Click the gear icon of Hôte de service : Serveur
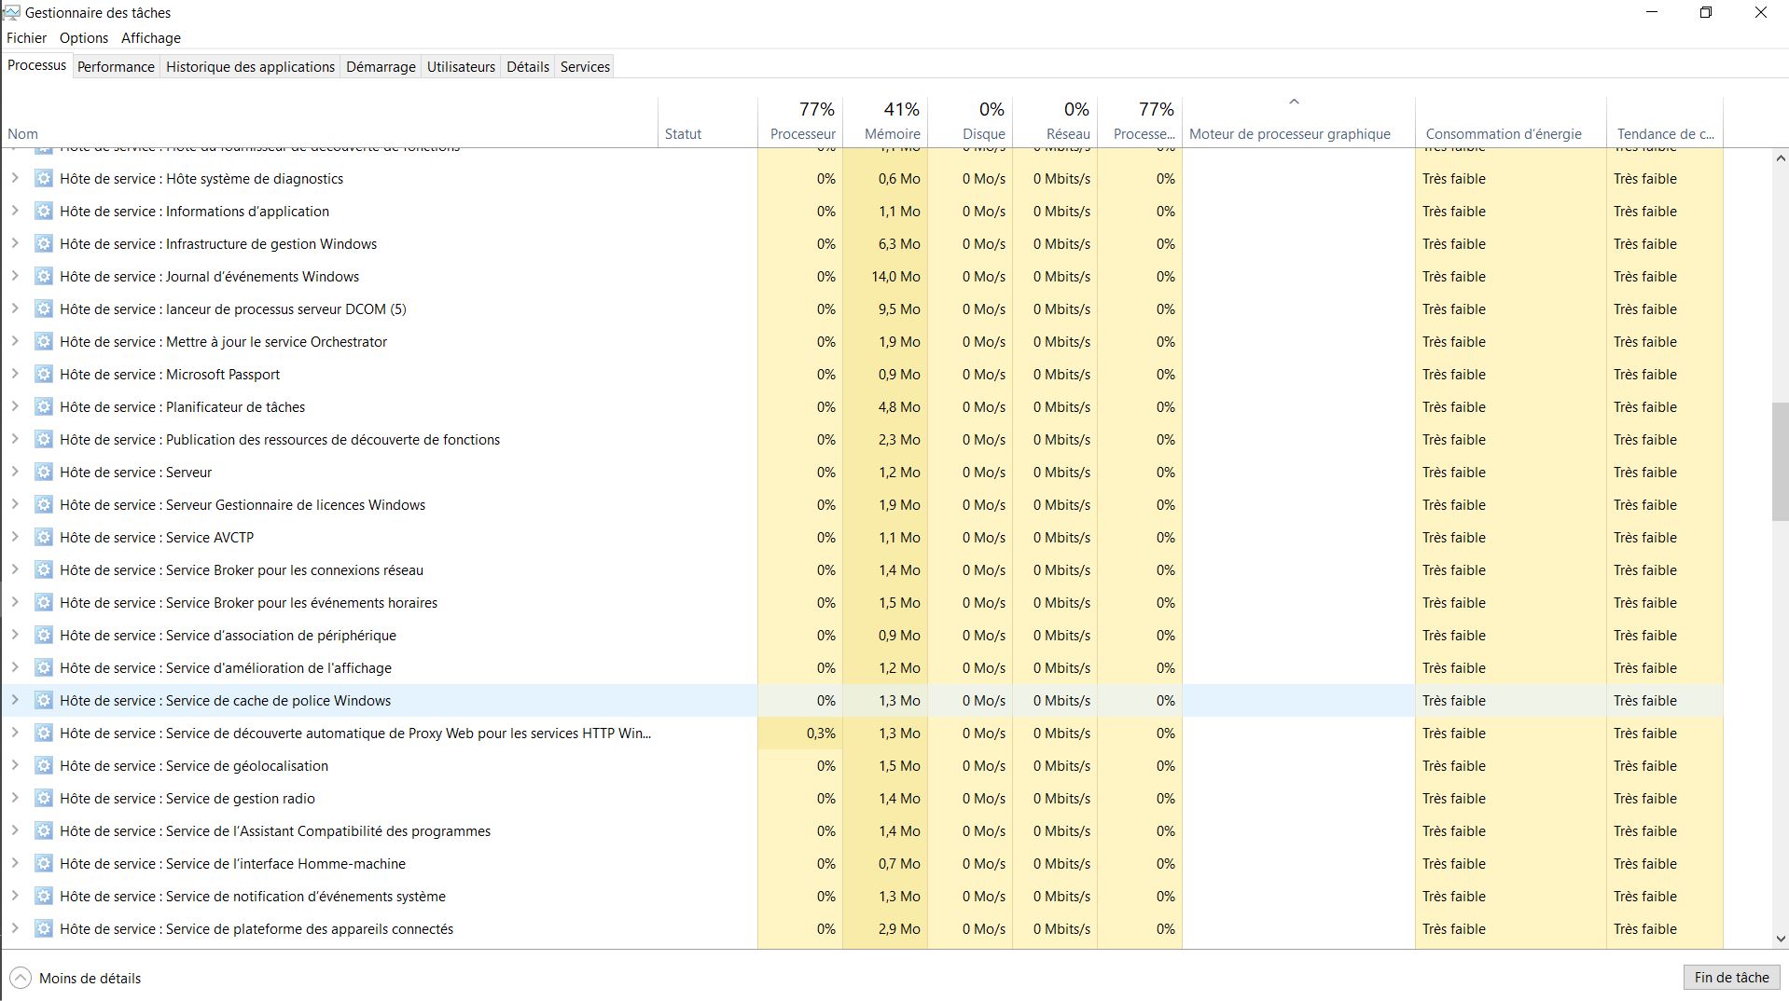This screenshot has height=1001, width=1789. 43,473
